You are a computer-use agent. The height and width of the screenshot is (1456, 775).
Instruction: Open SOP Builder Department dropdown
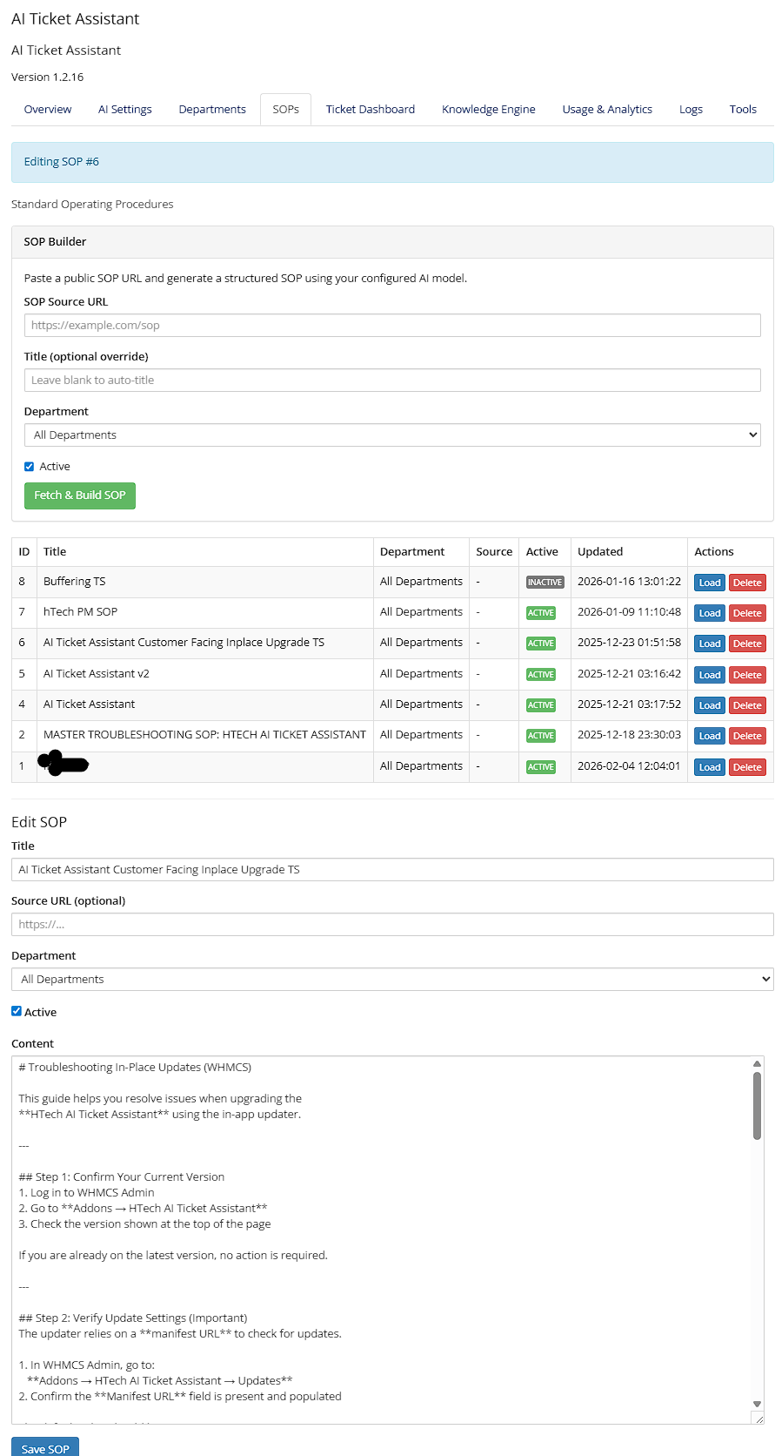coord(392,435)
